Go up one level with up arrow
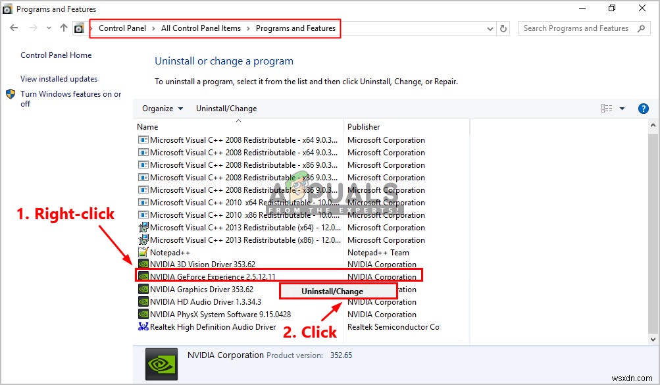660x385 pixels. tap(64, 28)
